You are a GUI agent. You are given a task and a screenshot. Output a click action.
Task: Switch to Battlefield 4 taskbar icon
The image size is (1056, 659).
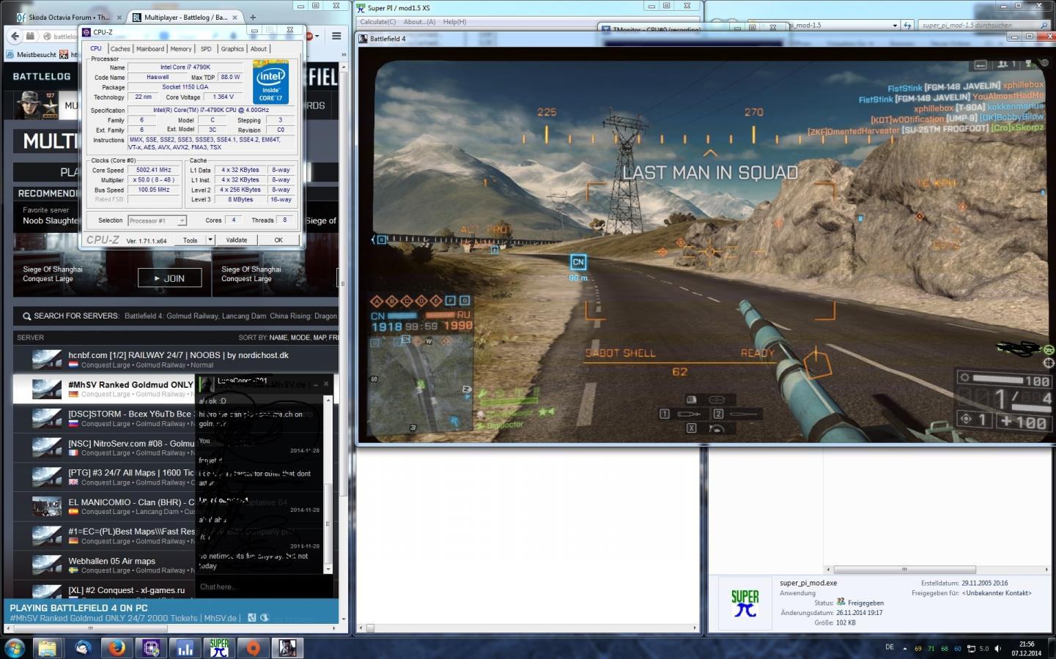pyautogui.click(x=287, y=648)
